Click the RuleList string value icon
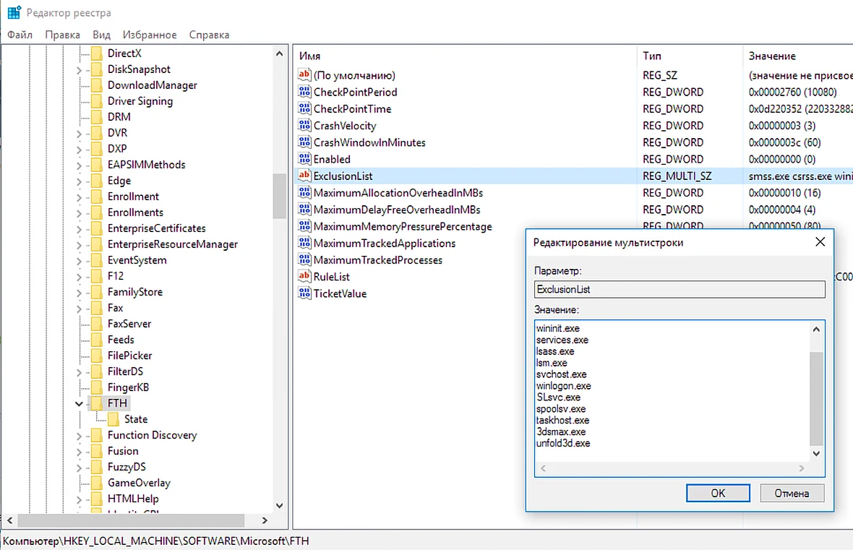Image resolution: width=853 pixels, height=550 pixels. (304, 276)
